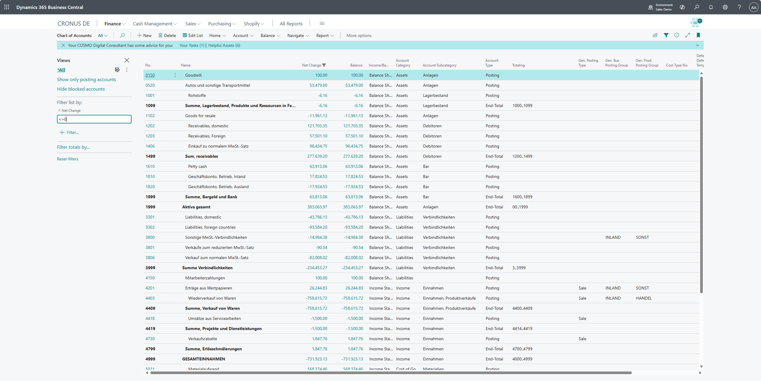Expand the notification bar chevron
Image resolution: width=761 pixels, height=381 pixels.
(x=697, y=46)
